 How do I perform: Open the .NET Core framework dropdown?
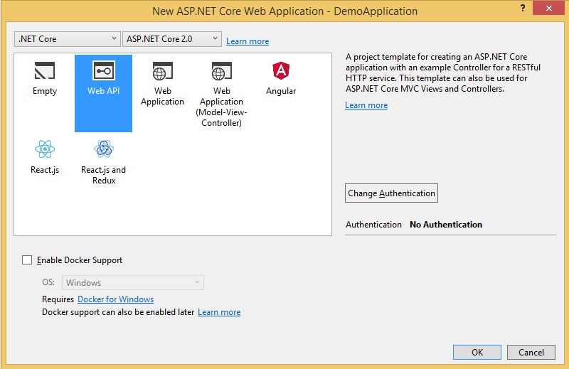68,39
